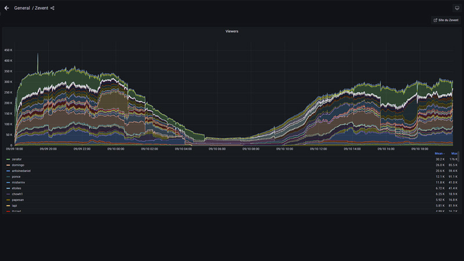Select ponce legend entry

click(x=16, y=177)
